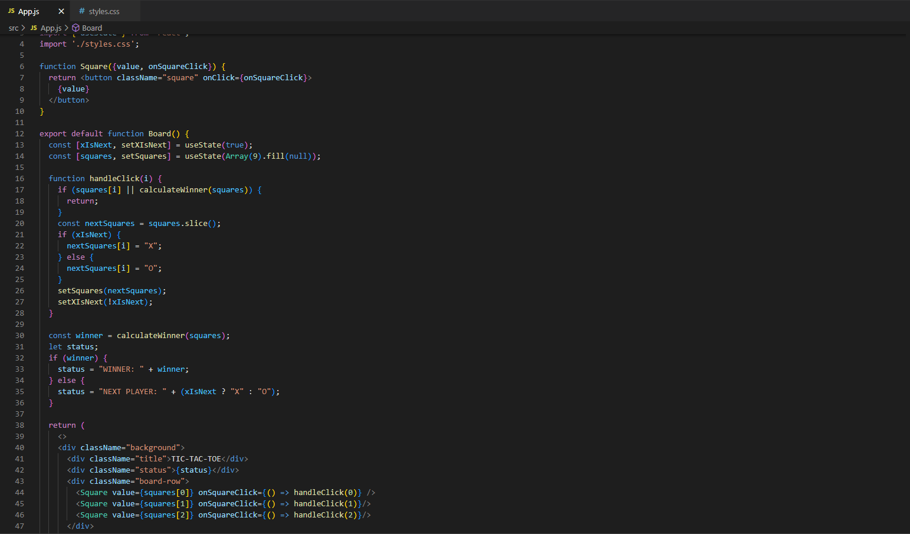Viewport: 910px width, 534px height.
Task: Click the empty fragment <> on line 39
Action: 63,437
